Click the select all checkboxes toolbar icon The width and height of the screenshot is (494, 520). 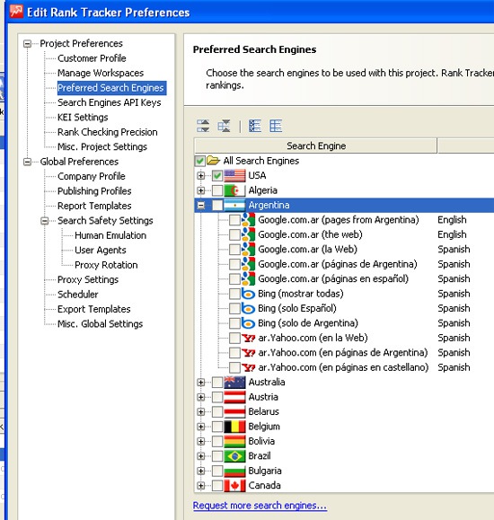(255, 126)
